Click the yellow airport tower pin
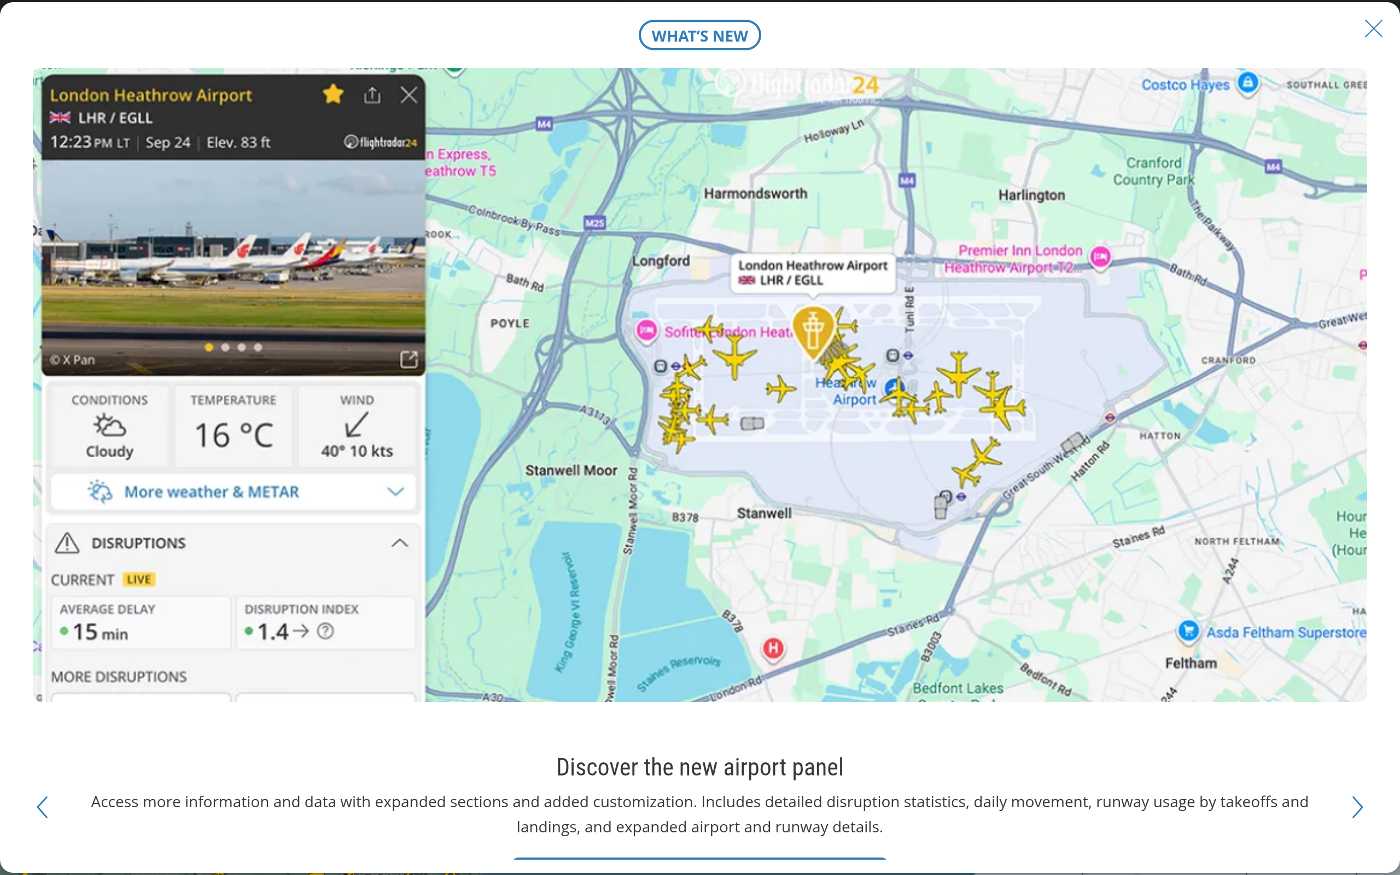This screenshot has width=1400, height=875. click(813, 332)
